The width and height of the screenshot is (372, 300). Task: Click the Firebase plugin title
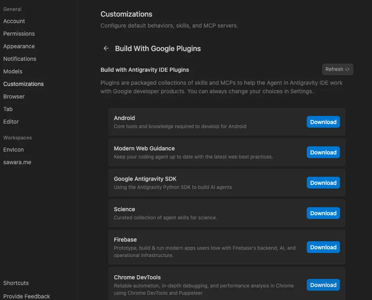pyautogui.click(x=125, y=240)
